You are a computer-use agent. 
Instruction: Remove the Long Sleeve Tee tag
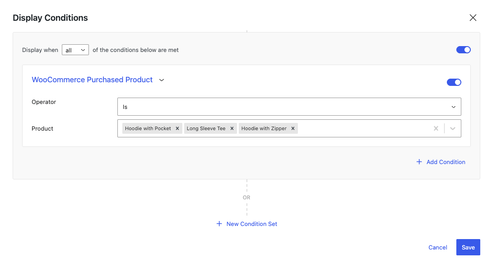click(x=232, y=128)
